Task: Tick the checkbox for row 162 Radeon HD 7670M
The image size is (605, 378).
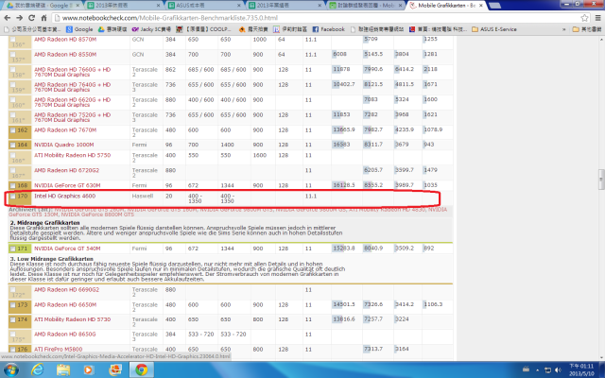Action: click(12, 131)
